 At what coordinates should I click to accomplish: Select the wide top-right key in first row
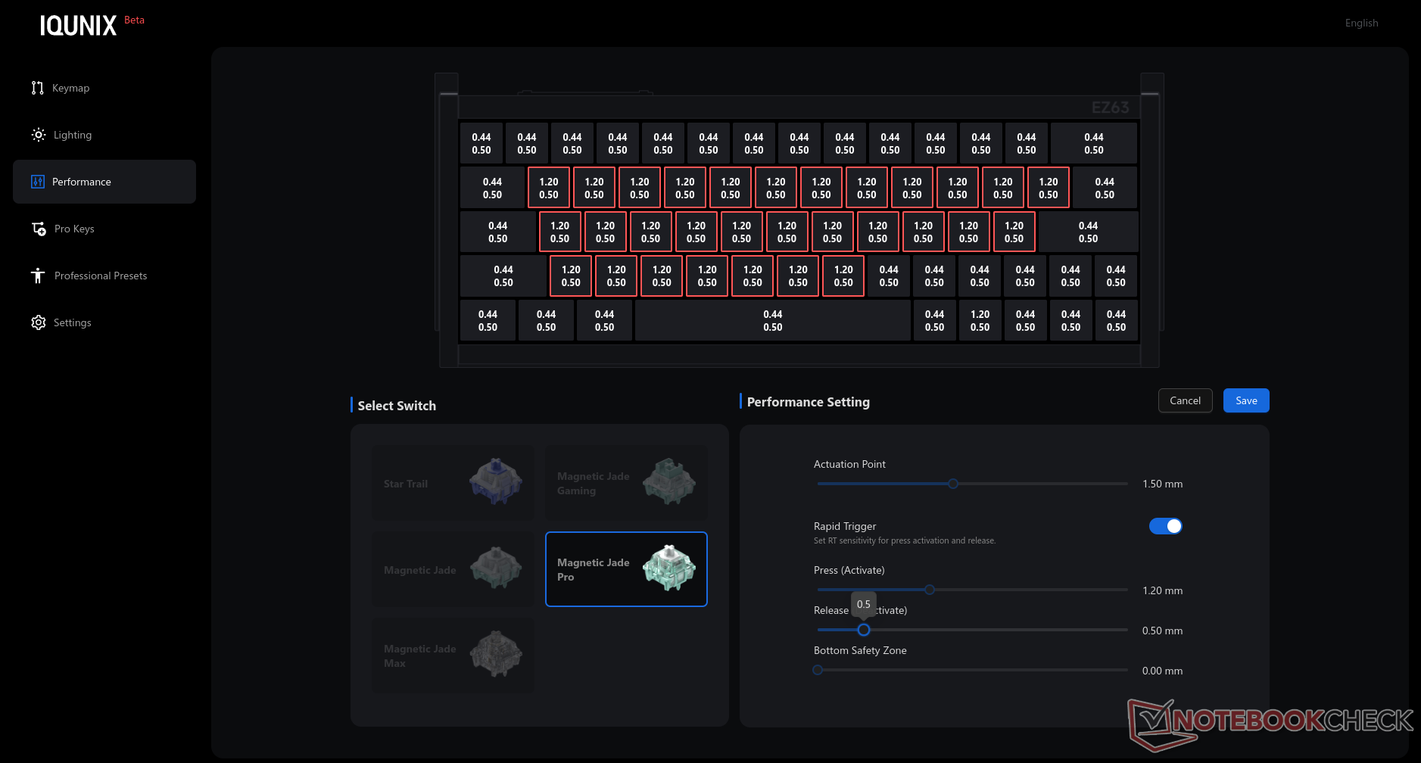(x=1094, y=143)
